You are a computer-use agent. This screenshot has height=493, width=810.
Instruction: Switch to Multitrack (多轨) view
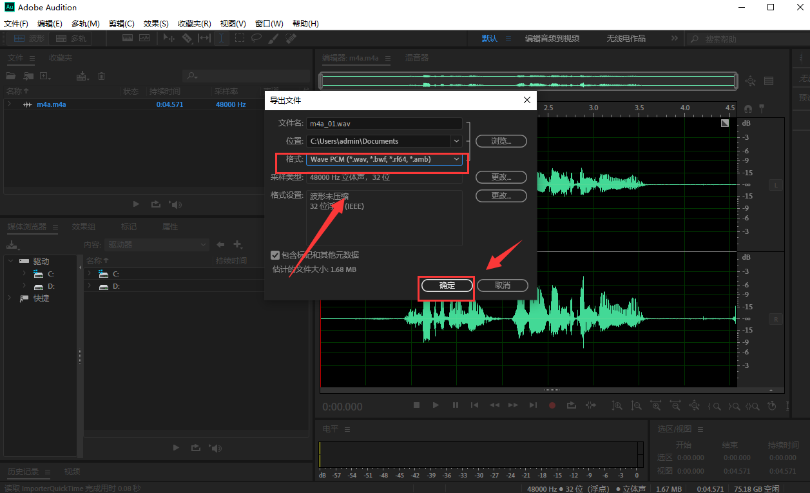71,39
